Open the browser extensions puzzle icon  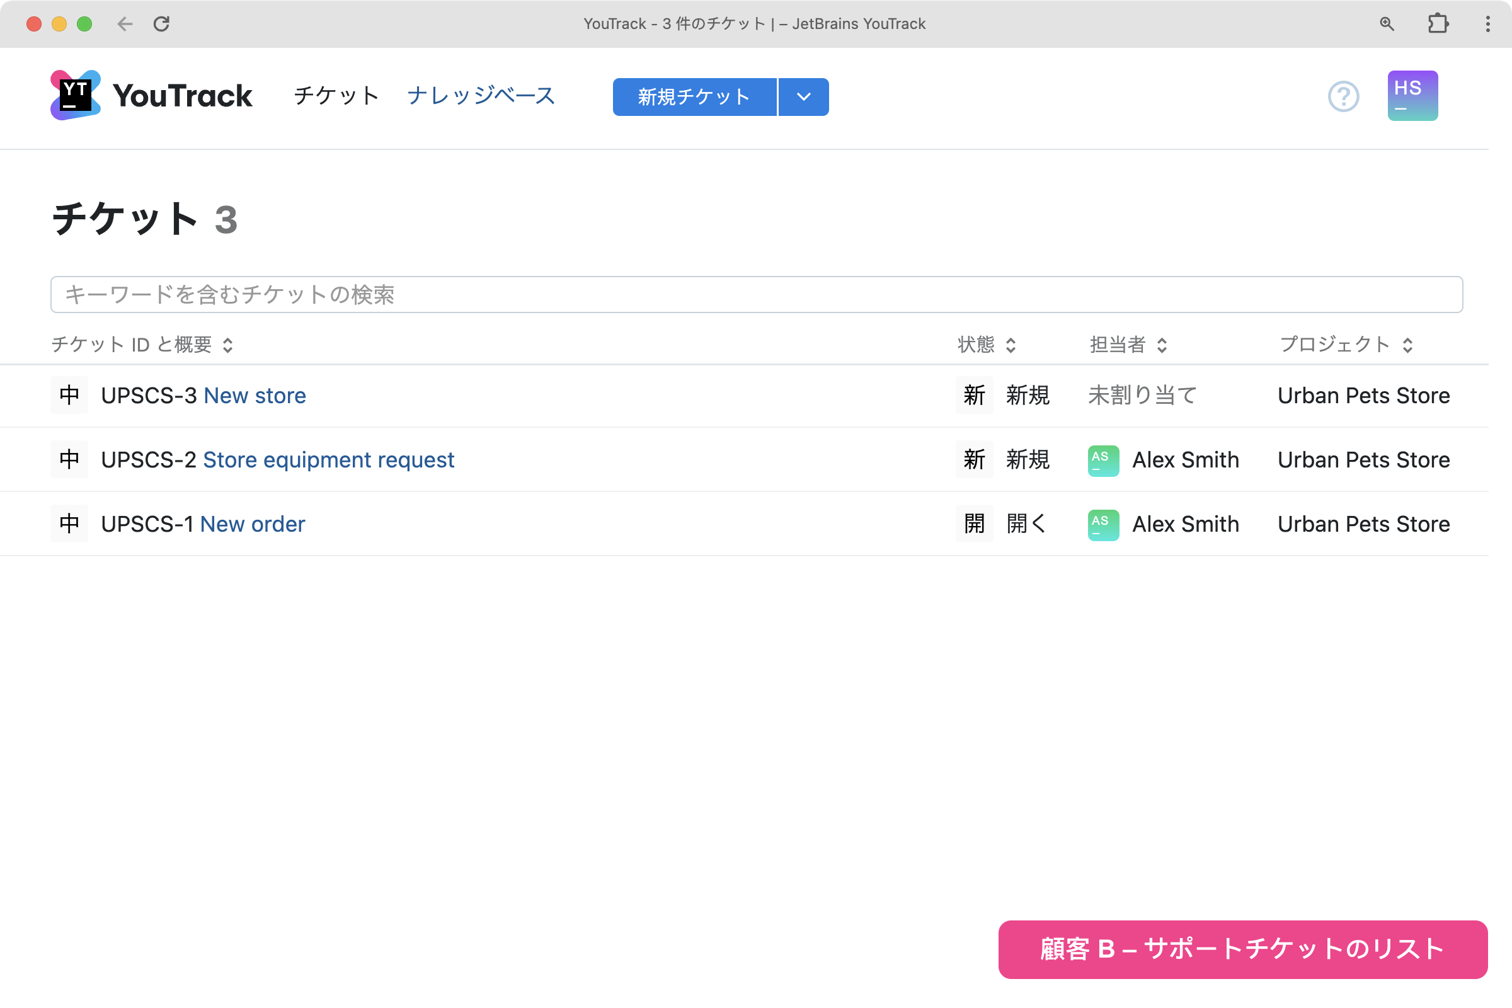click(1438, 24)
